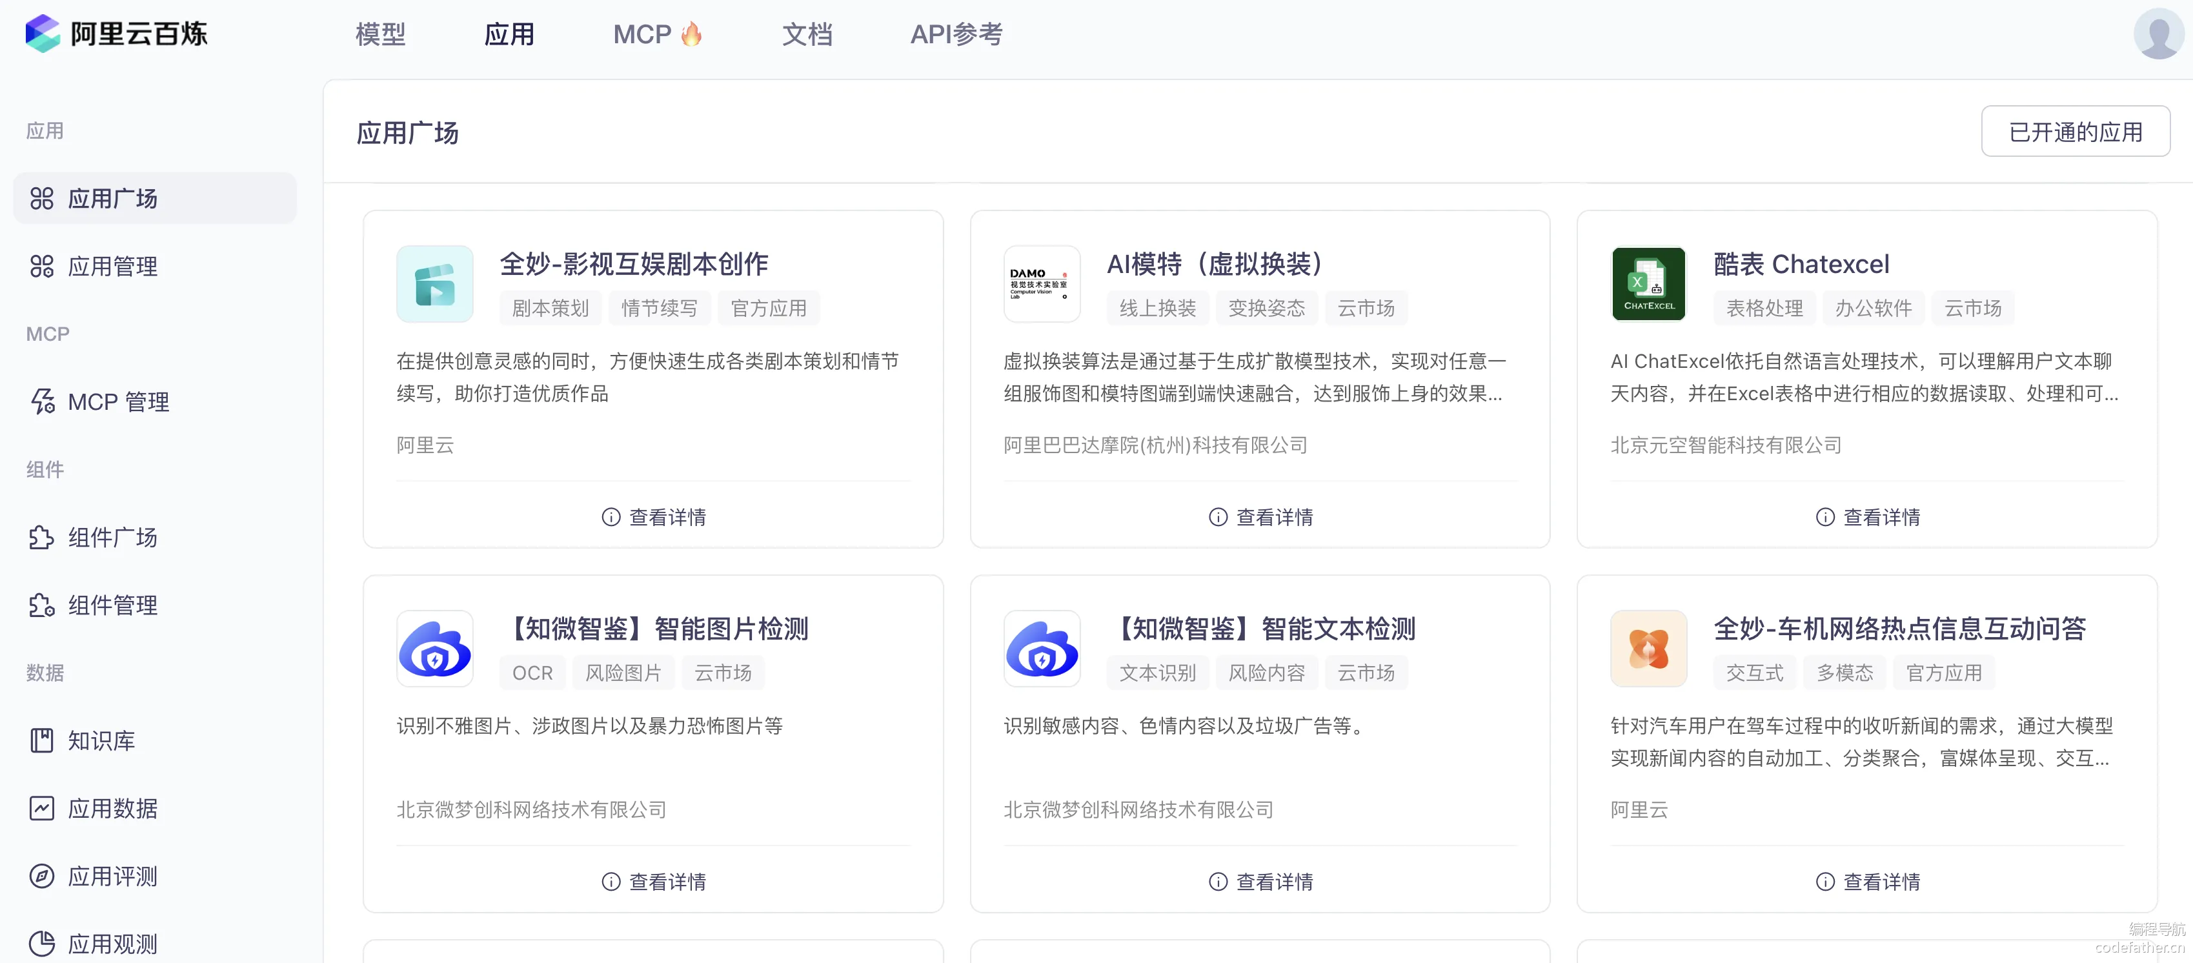2193x963 pixels.
Task: Click the 表格处理 tag
Action: tap(1764, 309)
